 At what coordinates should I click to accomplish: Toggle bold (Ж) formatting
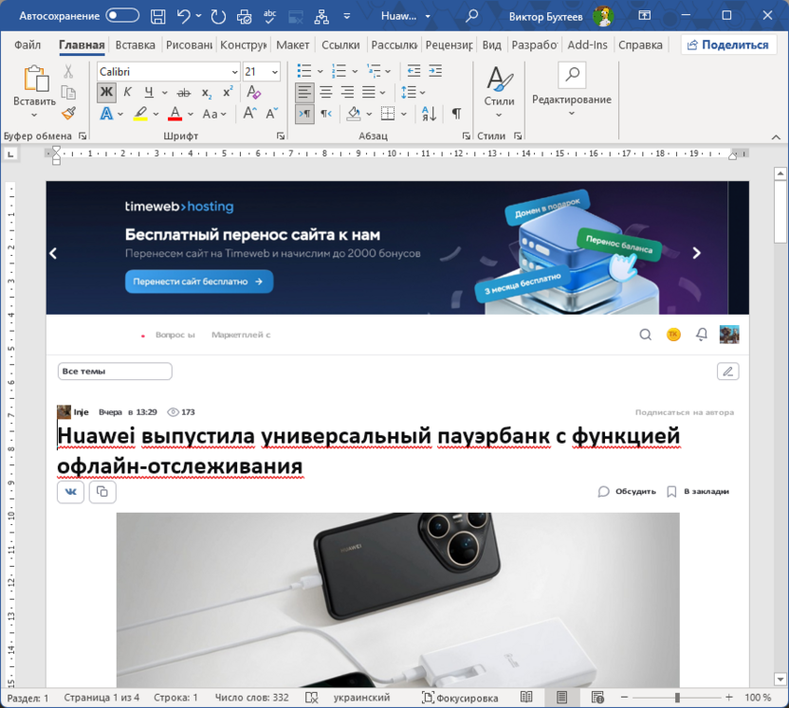click(106, 93)
